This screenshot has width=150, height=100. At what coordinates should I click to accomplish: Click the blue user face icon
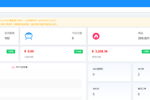29,36
